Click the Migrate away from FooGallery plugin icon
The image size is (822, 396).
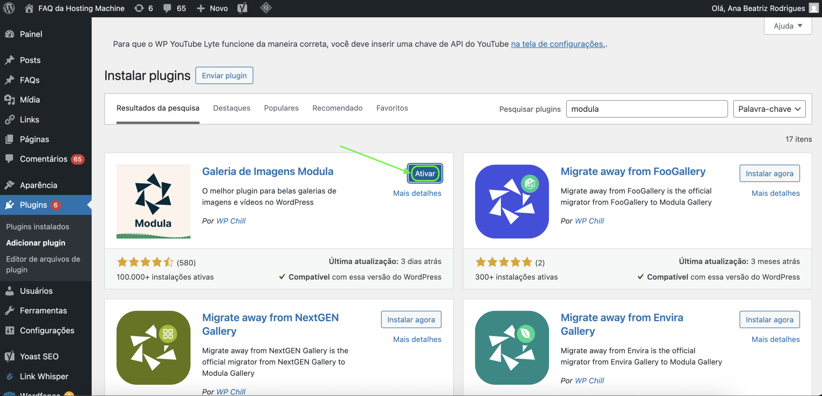point(512,202)
